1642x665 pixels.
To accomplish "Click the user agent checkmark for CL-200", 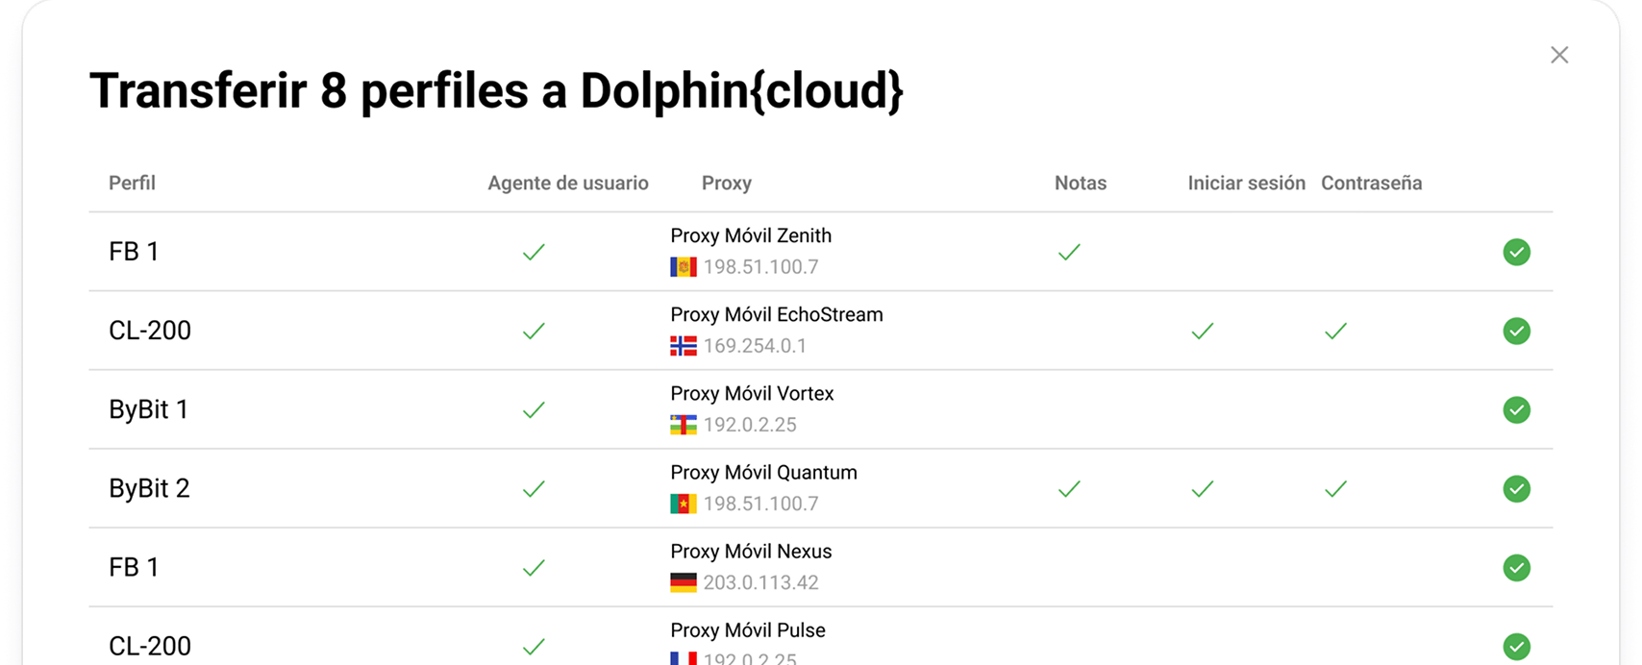I will tap(534, 332).
